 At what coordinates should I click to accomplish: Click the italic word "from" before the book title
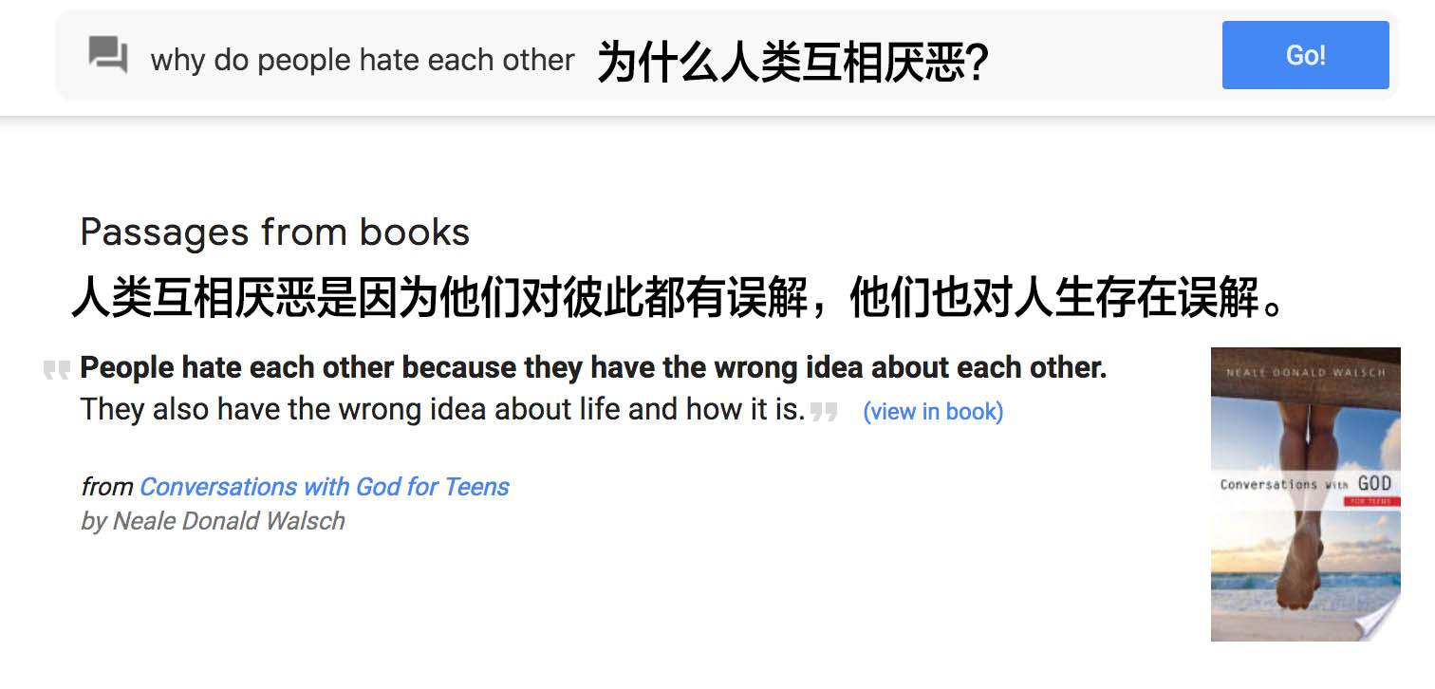pyautogui.click(x=106, y=487)
